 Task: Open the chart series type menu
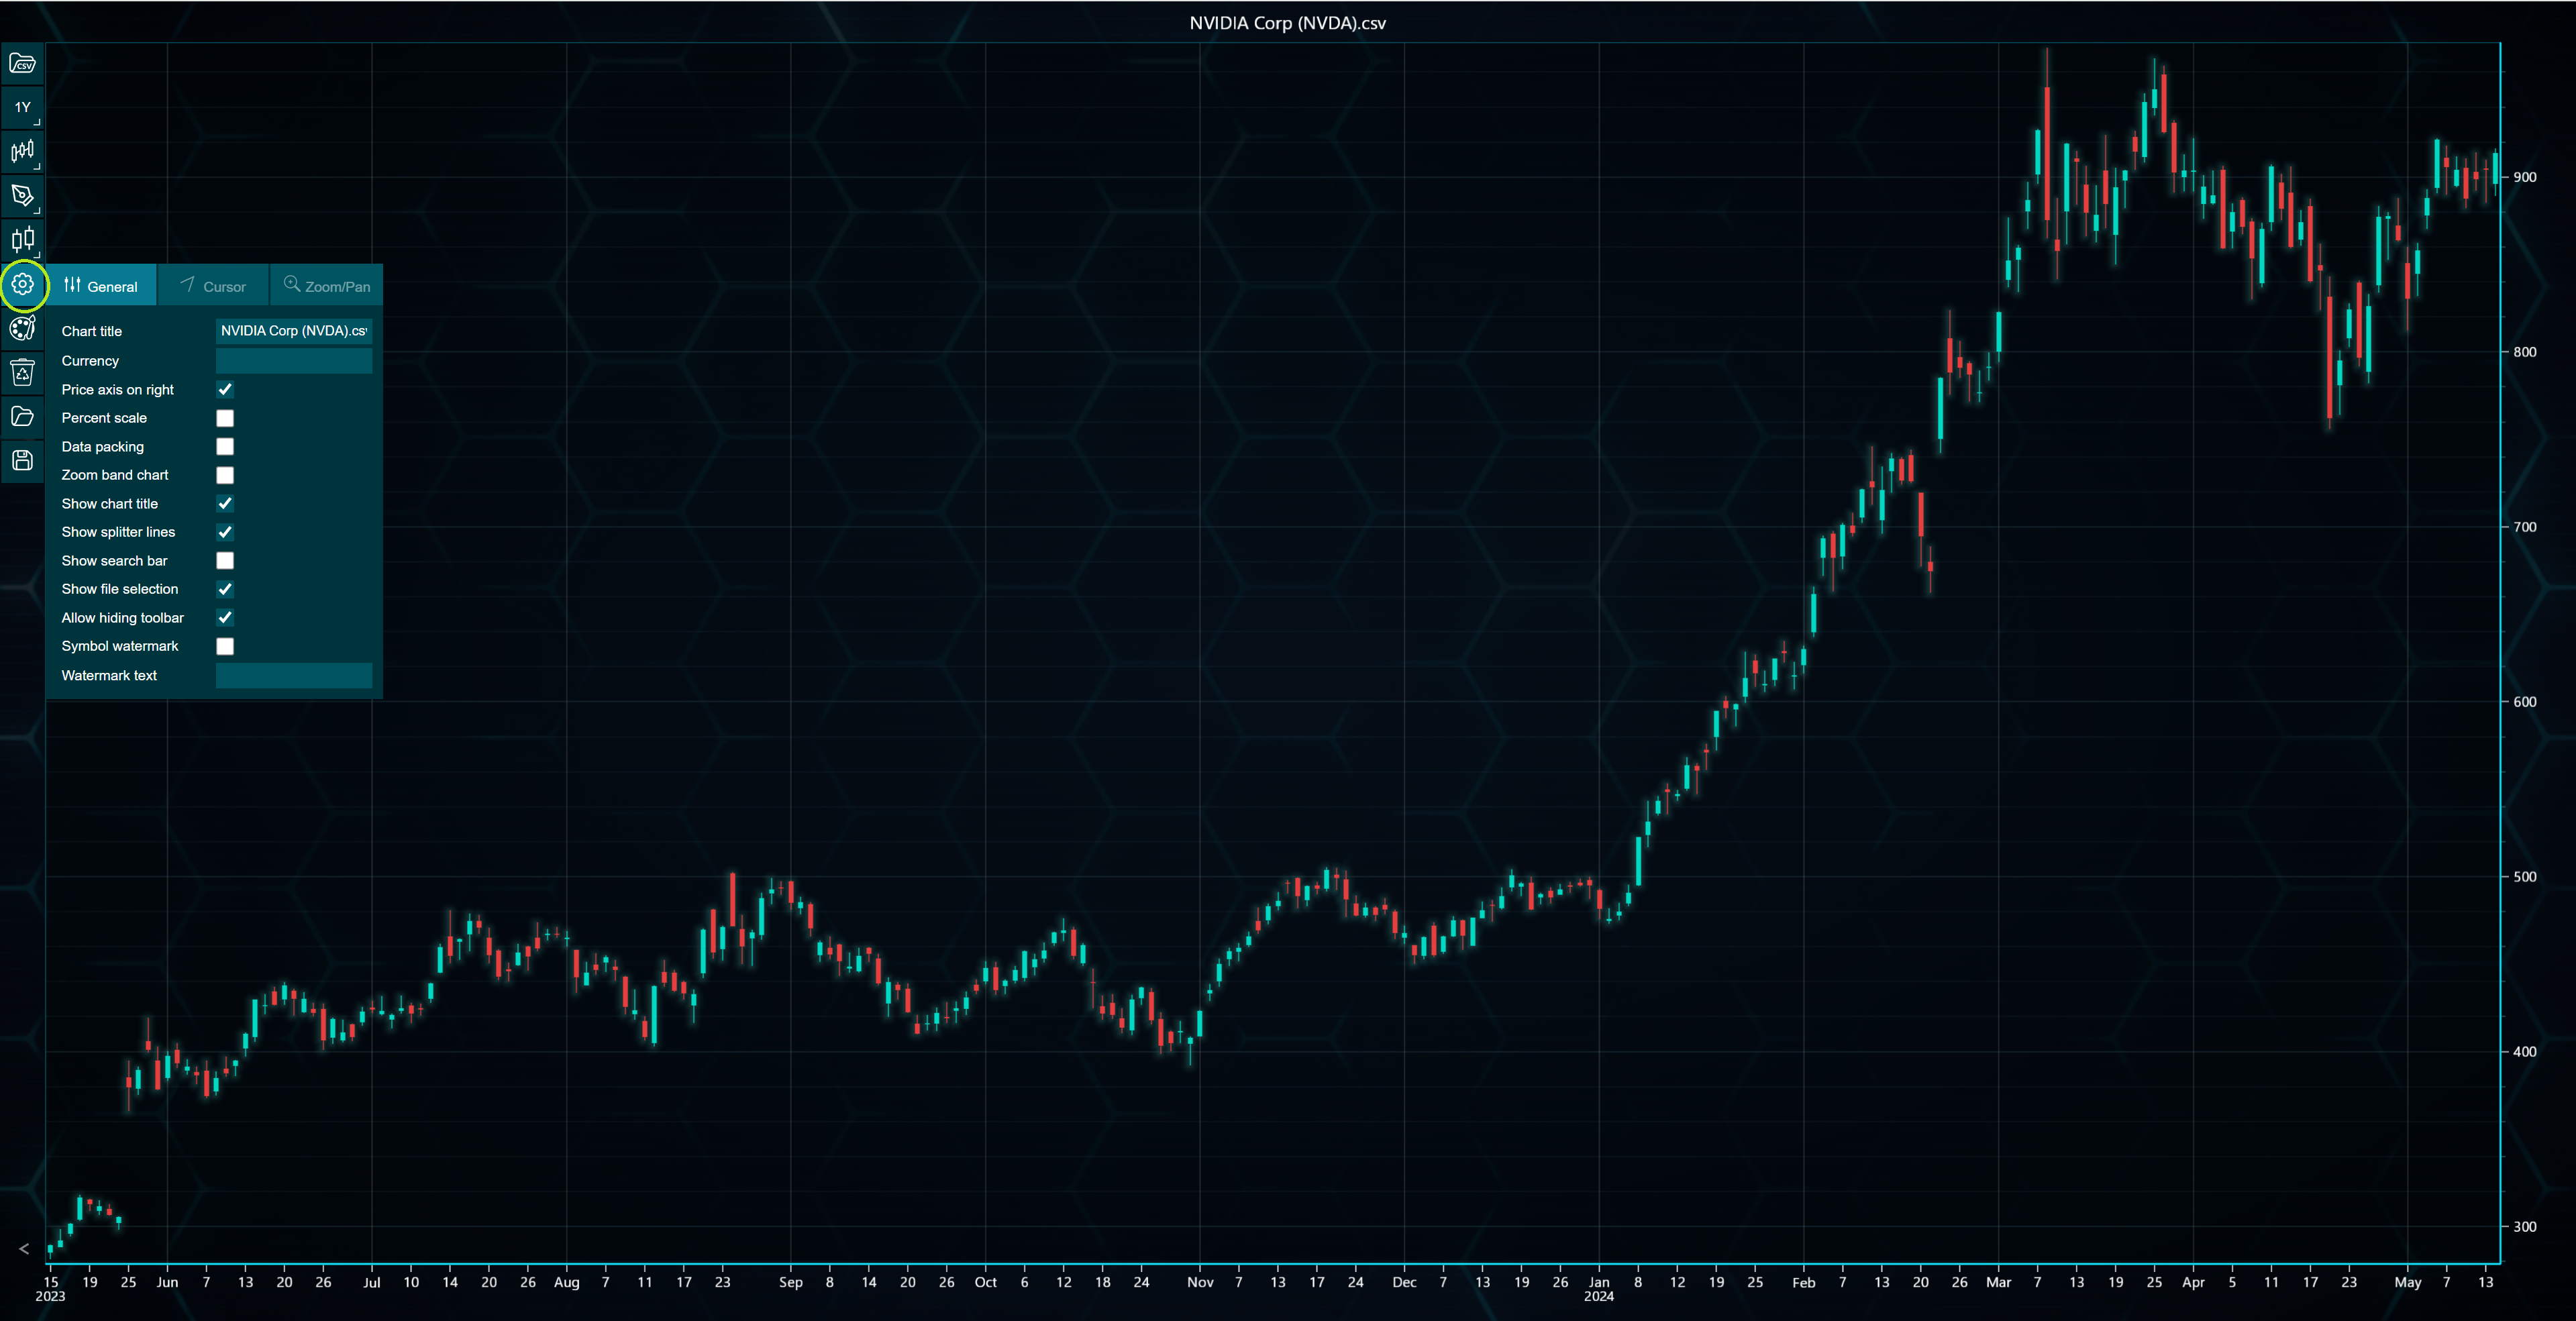(x=23, y=151)
